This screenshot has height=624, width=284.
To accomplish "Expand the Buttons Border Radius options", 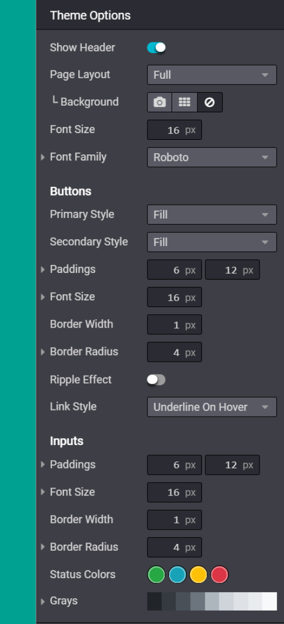I will click(x=43, y=352).
